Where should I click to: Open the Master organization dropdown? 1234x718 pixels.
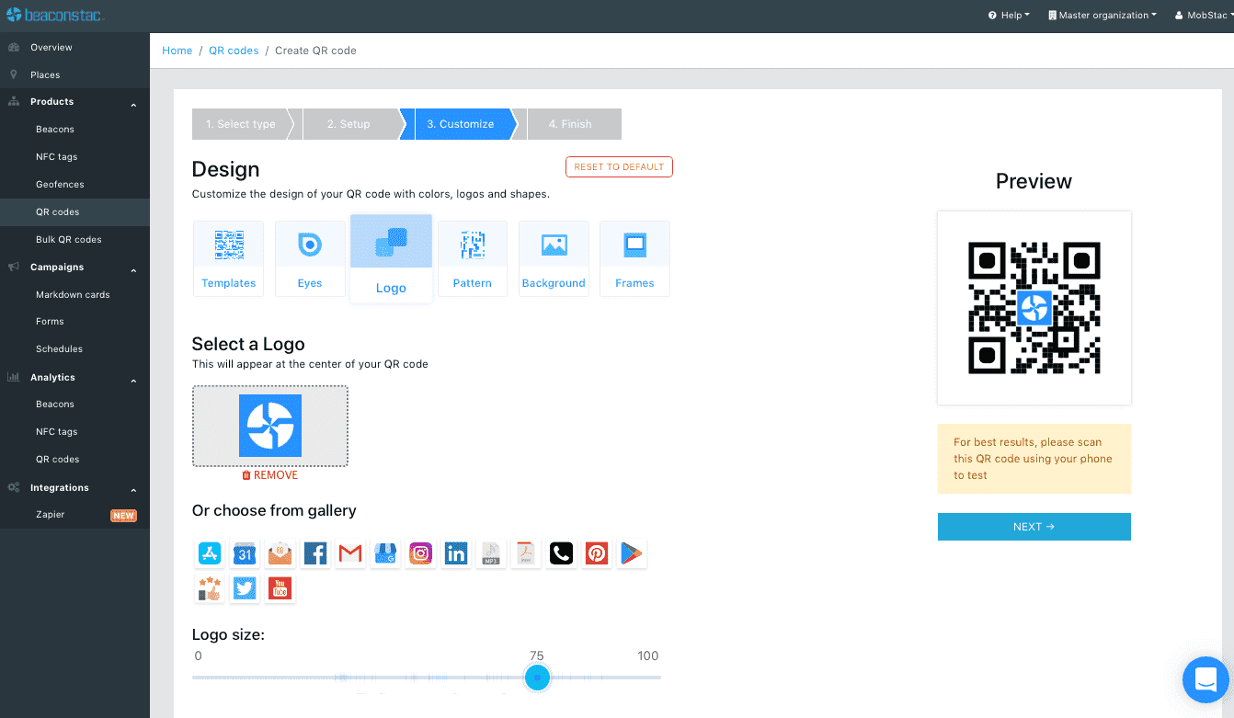click(x=1102, y=16)
